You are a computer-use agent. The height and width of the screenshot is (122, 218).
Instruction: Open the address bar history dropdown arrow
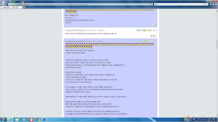pos(150,4)
